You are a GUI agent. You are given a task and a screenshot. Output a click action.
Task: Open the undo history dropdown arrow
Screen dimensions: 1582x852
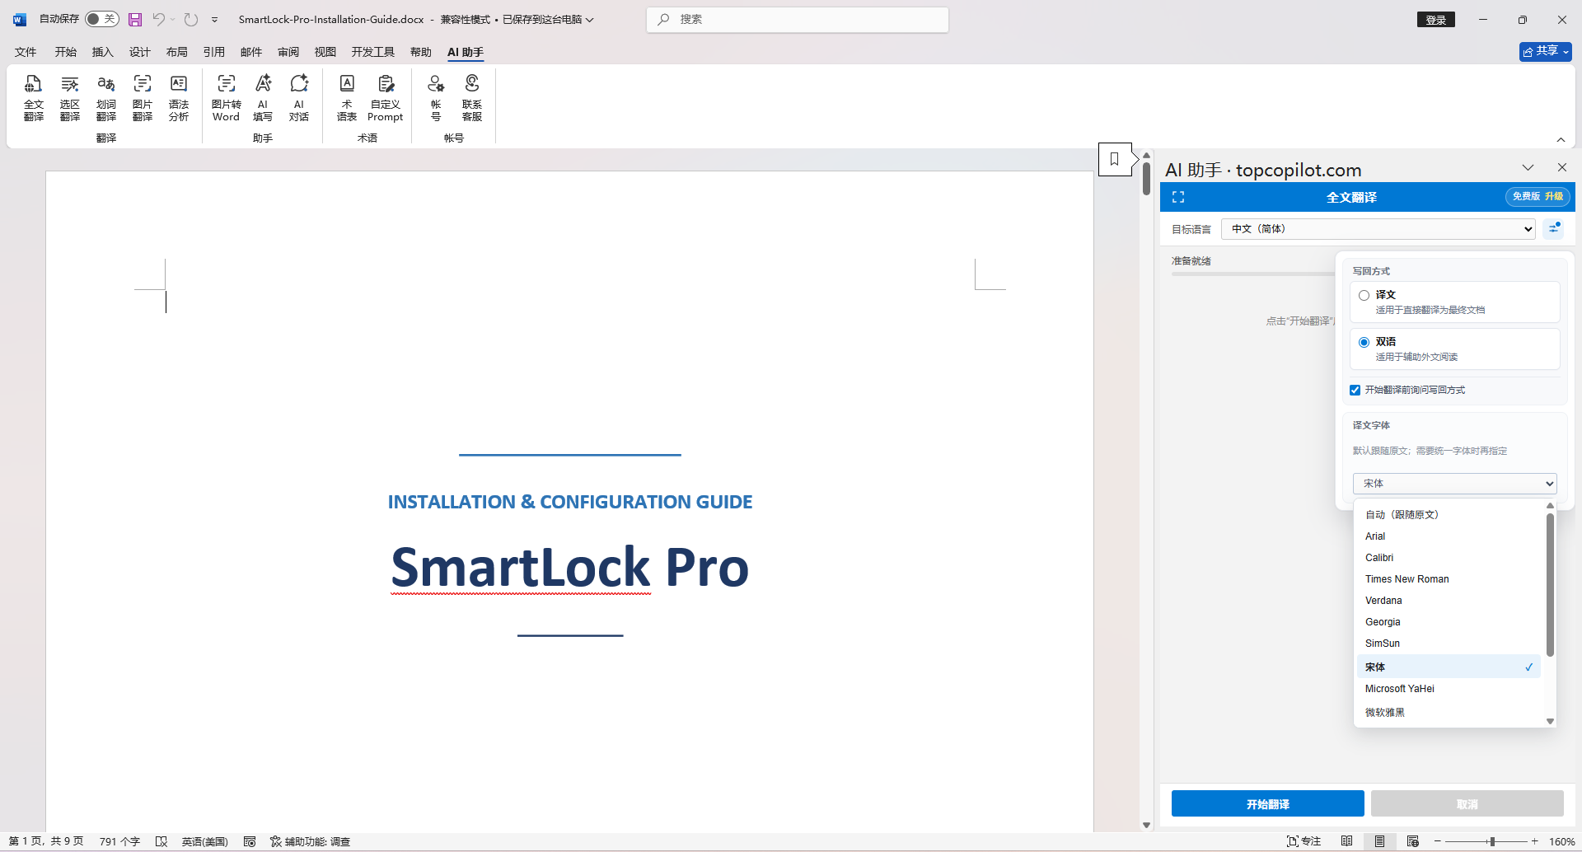[x=173, y=19]
